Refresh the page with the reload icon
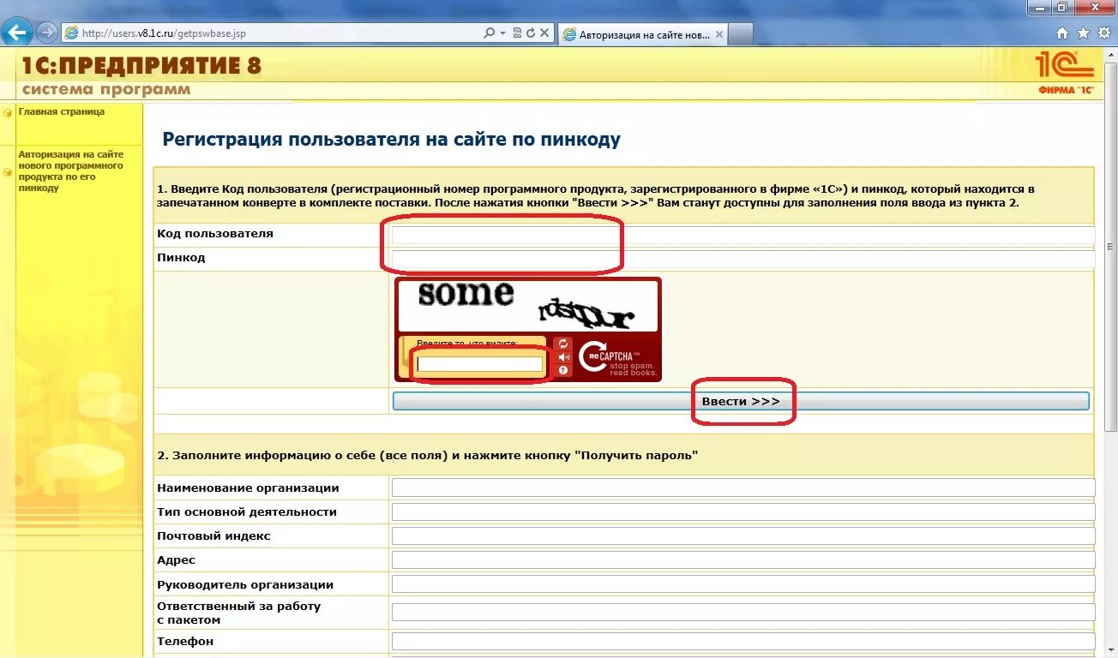 (531, 33)
